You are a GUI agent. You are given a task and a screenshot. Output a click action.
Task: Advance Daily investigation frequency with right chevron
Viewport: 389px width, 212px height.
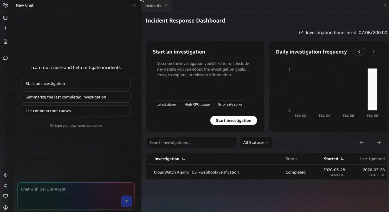373,52
